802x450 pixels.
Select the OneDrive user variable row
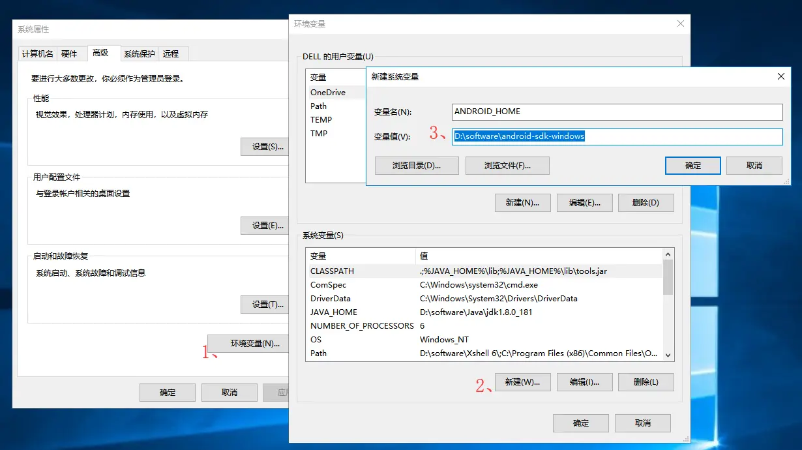[336, 93]
